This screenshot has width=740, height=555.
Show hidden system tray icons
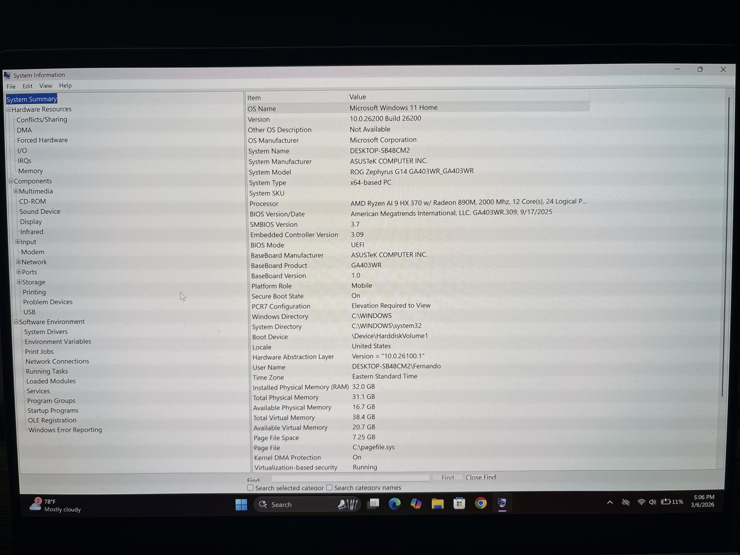point(609,502)
